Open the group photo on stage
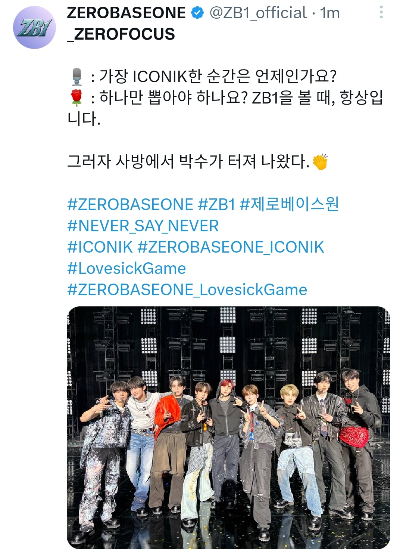Viewport: 403px width, 556px height. [x=228, y=428]
